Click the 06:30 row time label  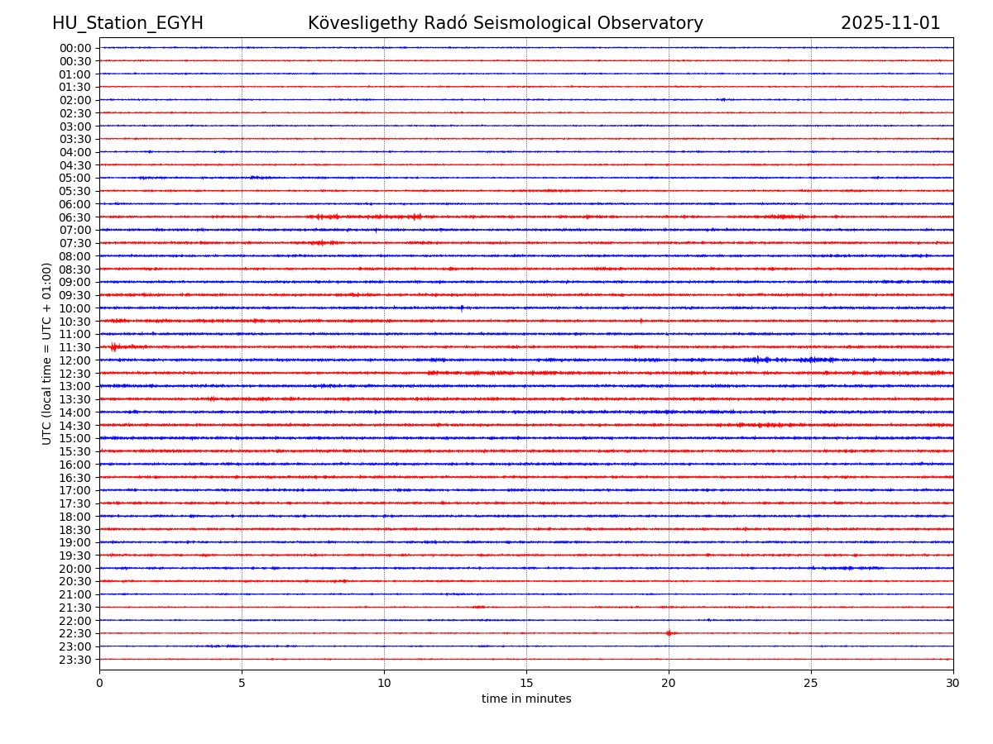pos(74,217)
